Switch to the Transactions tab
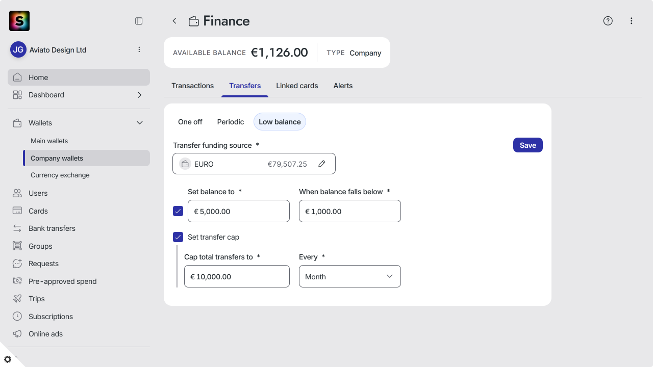 coord(193,86)
